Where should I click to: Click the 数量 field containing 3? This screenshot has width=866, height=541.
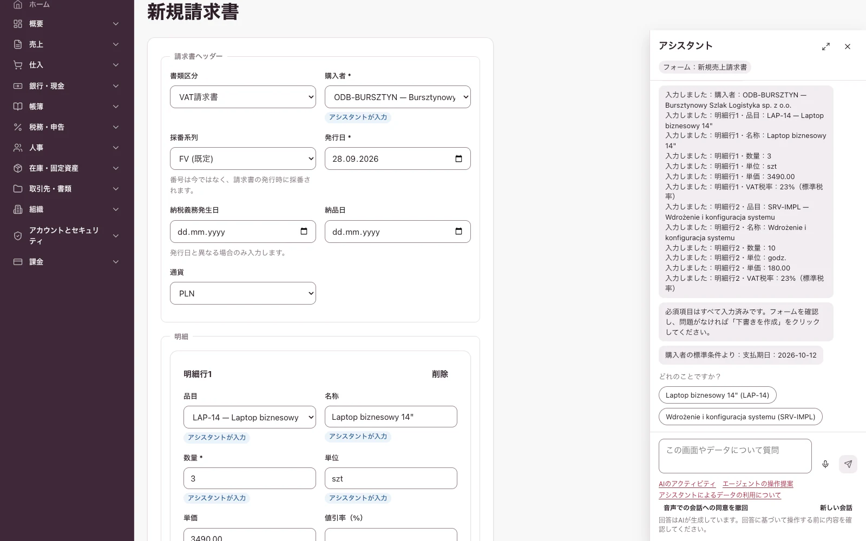(250, 478)
